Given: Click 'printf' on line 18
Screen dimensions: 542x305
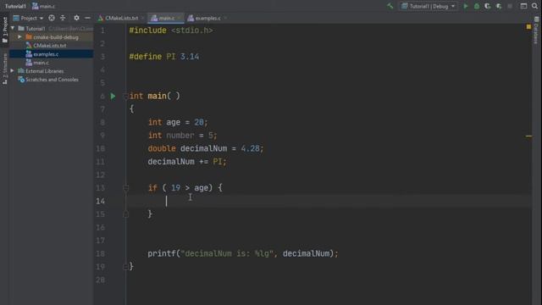Looking at the screenshot, I should coord(162,254).
